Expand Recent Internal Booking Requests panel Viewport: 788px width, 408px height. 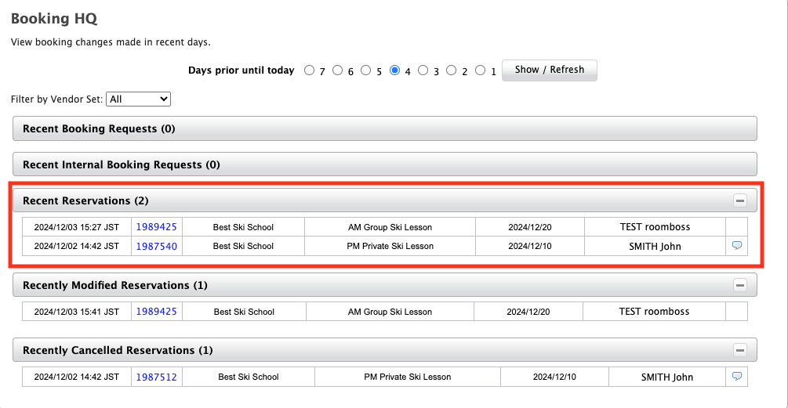coord(384,164)
